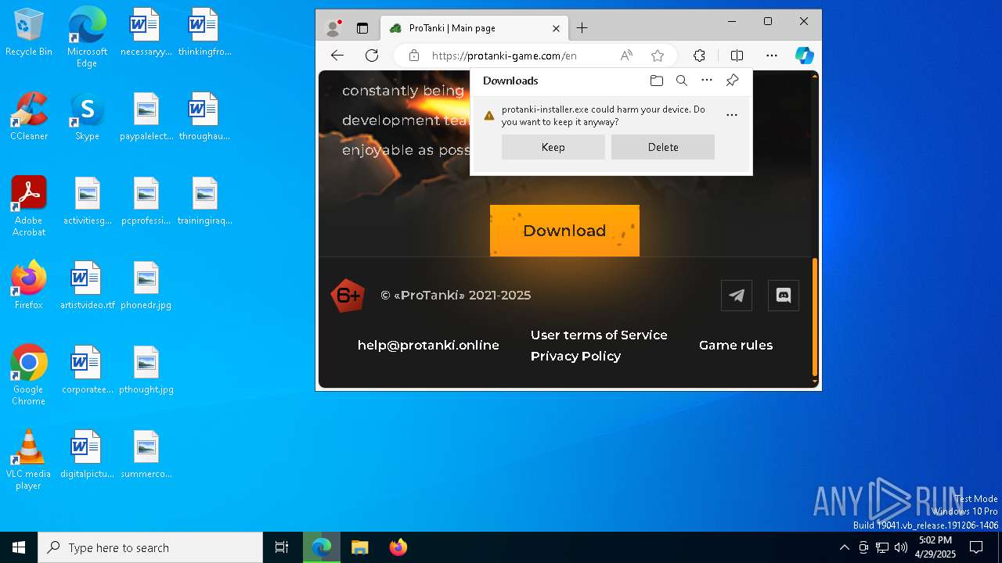1002x563 pixels.
Task: Open Privacy Policy link
Action: point(575,356)
